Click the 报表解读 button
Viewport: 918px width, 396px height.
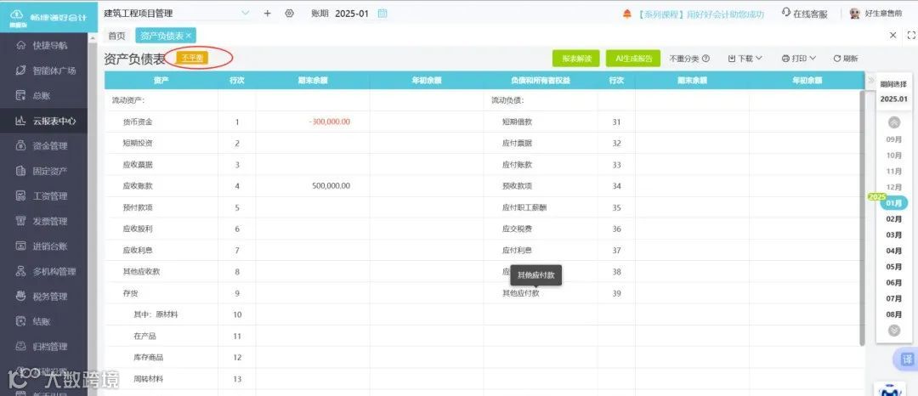click(576, 59)
